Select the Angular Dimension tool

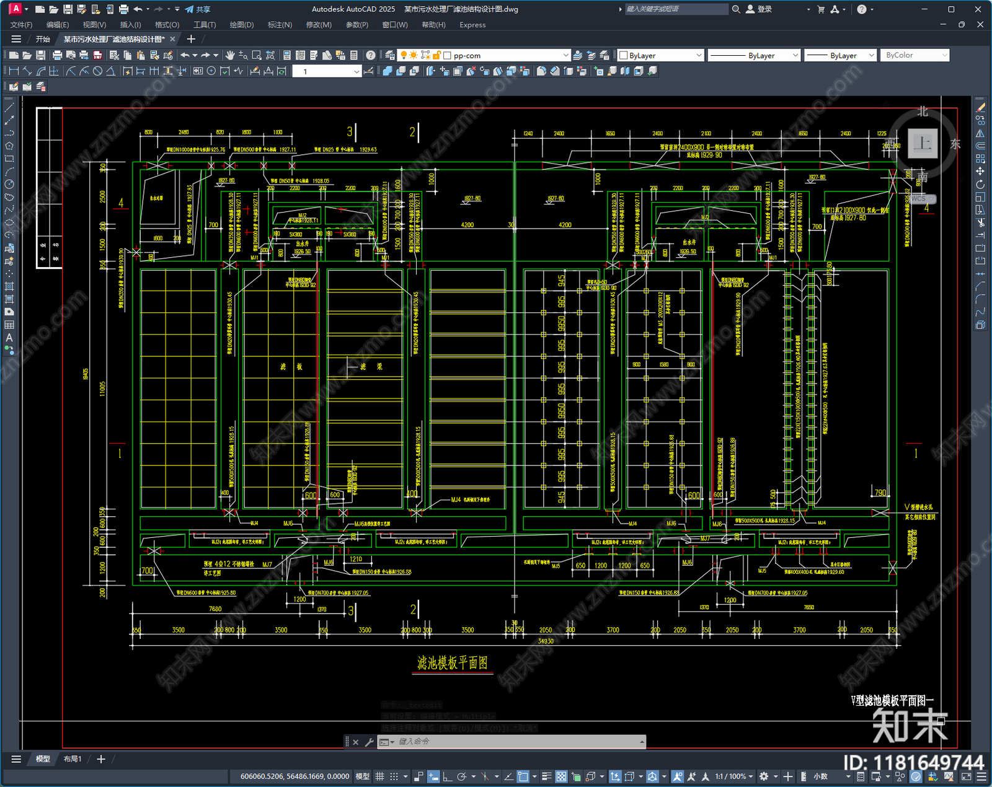[x=110, y=71]
